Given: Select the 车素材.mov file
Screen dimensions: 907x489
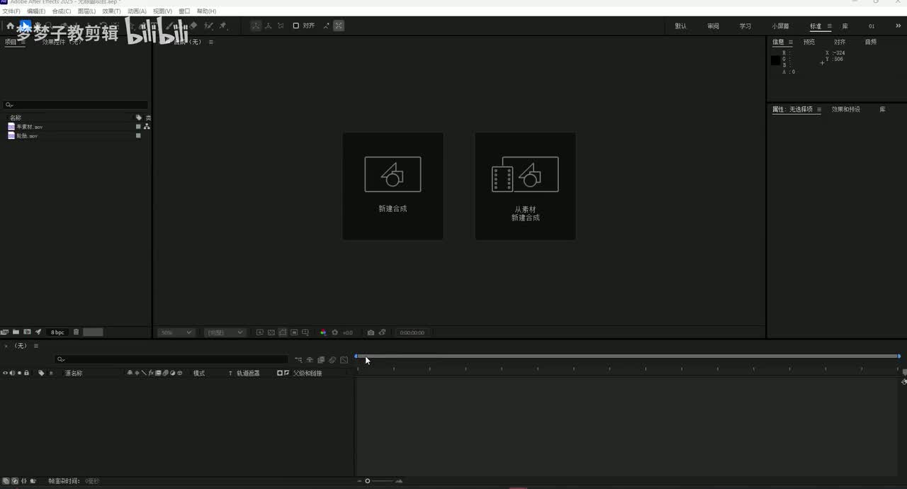Looking at the screenshot, I should (x=29, y=127).
